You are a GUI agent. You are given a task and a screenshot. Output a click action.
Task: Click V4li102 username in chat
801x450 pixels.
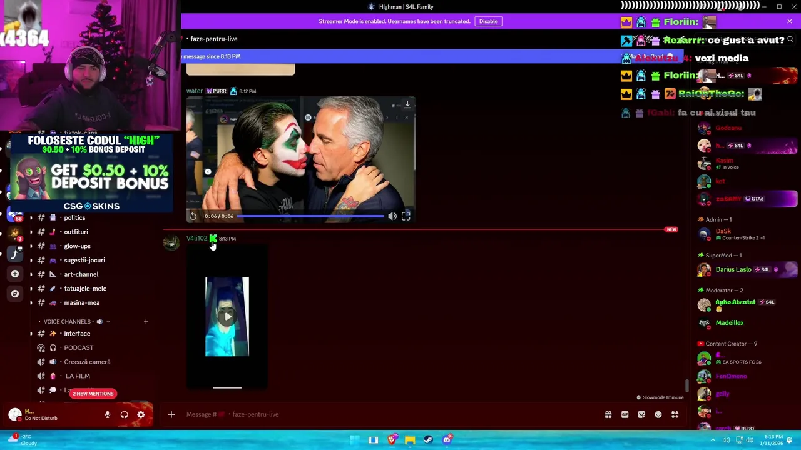pyautogui.click(x=196, y=238)
